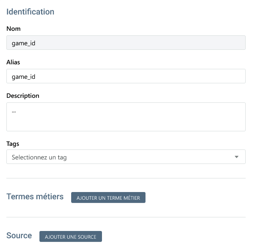Click the Tags label

click(x=13, y=144)
